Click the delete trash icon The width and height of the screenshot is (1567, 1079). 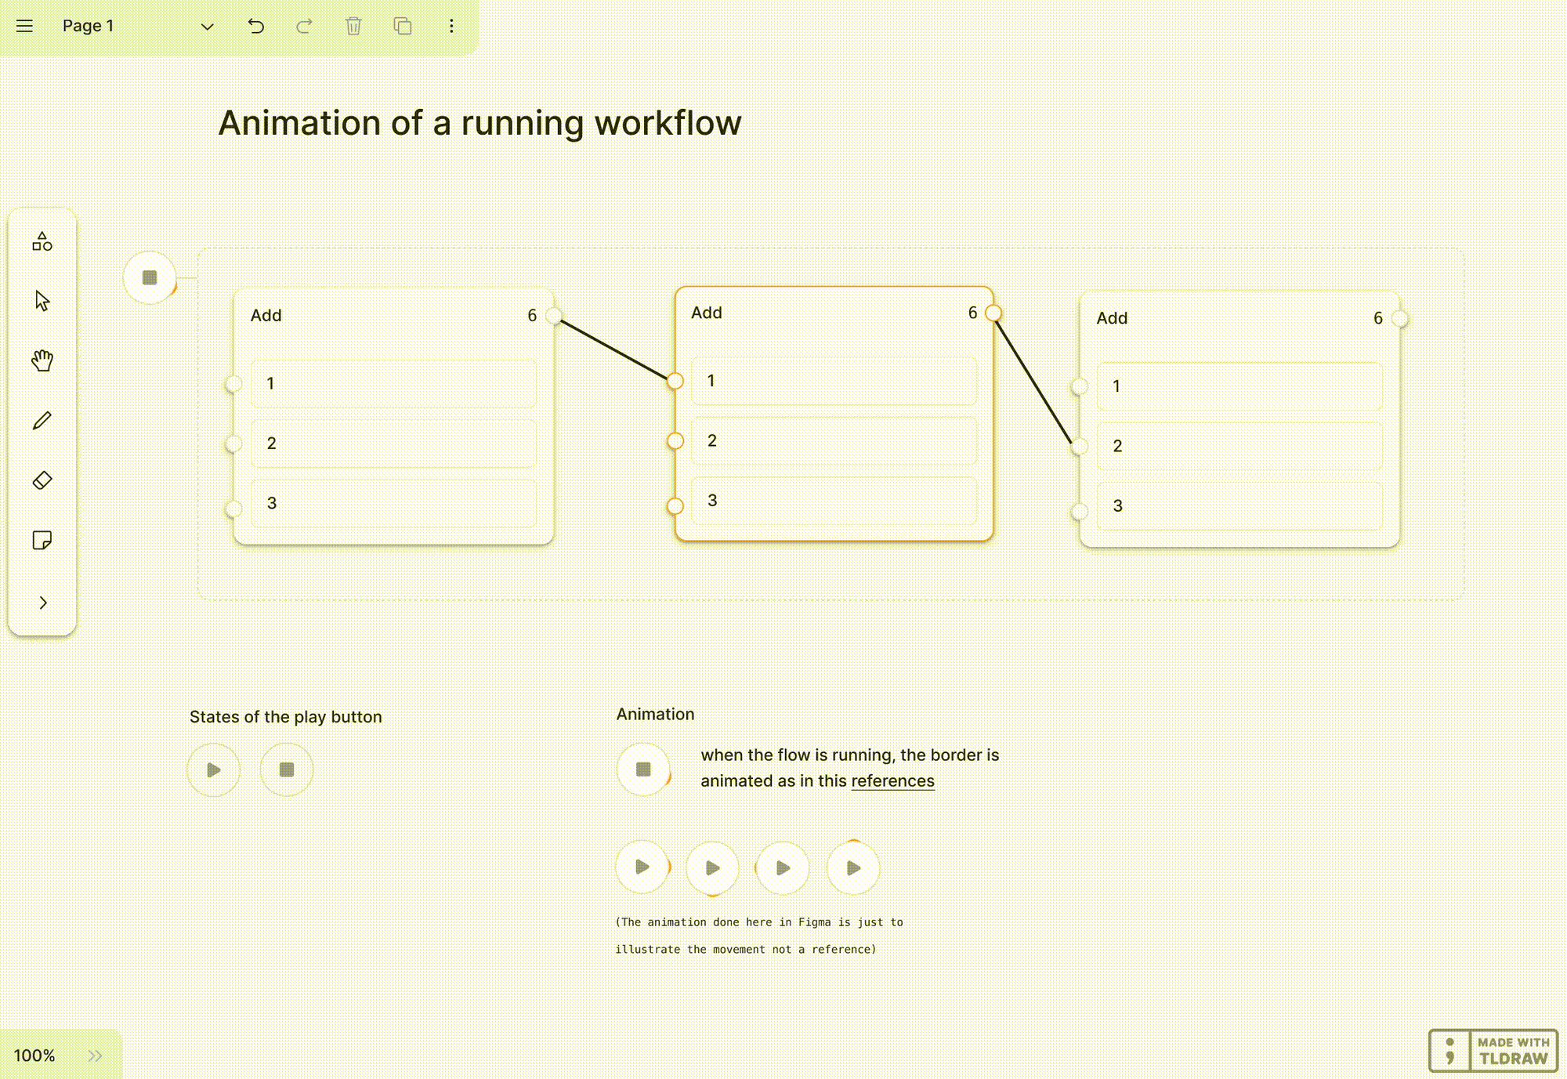click(353, 26)
